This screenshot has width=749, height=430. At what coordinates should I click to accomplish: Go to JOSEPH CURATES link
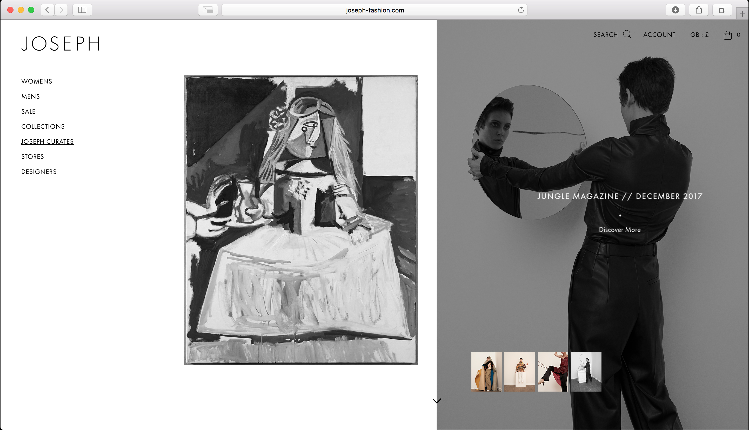click(x=47, y=142)
